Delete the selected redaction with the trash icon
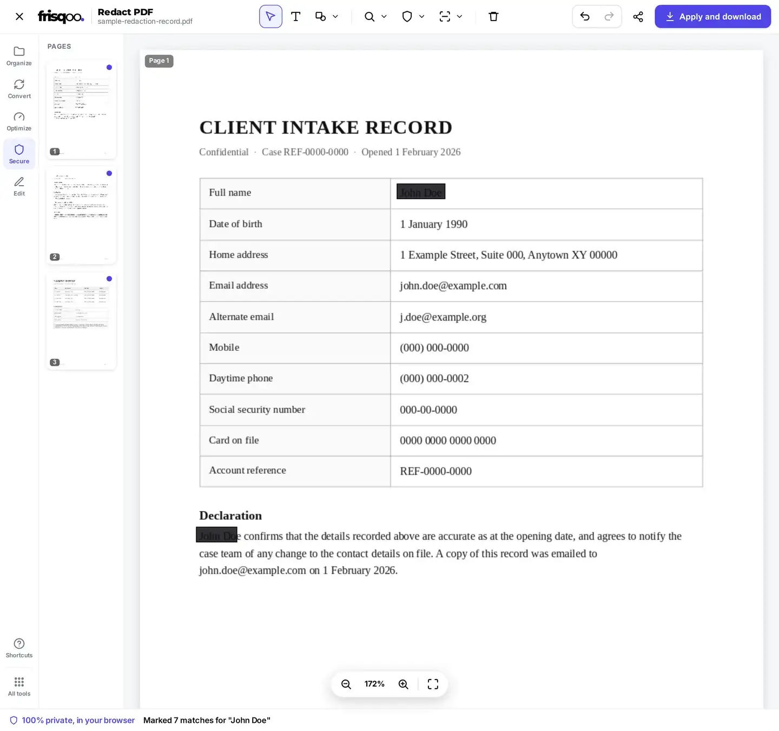Image resolution: width=779 pixels, height=731 pixels. (x=493, y=17)
